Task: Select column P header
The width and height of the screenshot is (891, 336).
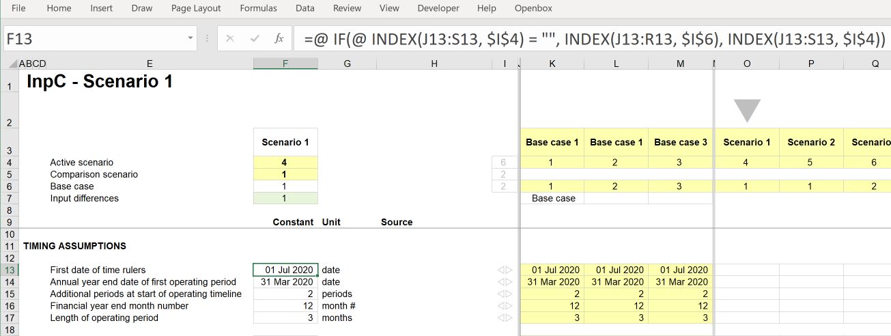Action: point(811,64)
